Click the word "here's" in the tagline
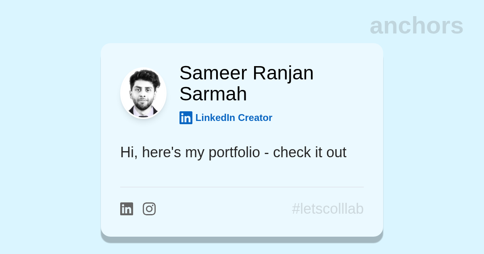 click(161, 152)
